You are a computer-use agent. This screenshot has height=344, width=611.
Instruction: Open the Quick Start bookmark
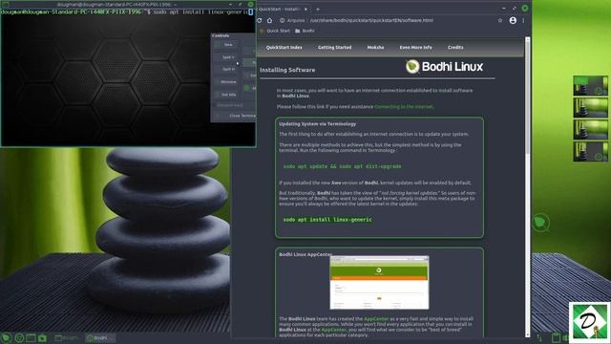[x=275, y=31]
